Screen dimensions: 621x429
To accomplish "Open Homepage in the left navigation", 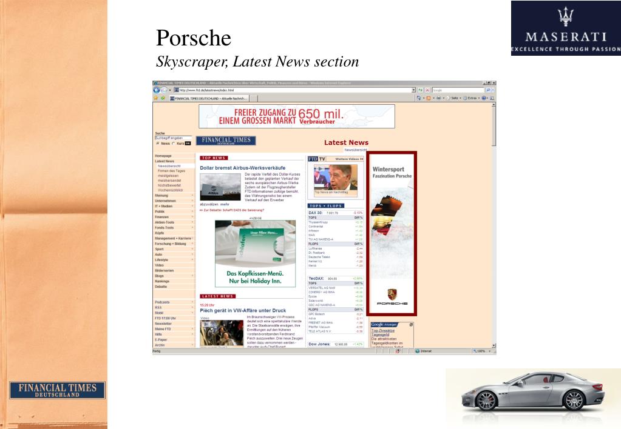I will pyautogui.click(x=163, y=156).
